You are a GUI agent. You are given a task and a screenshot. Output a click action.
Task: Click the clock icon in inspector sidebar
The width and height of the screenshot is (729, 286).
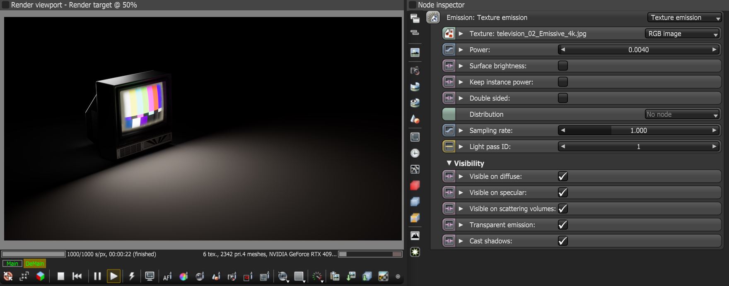(x=415, y=153)
